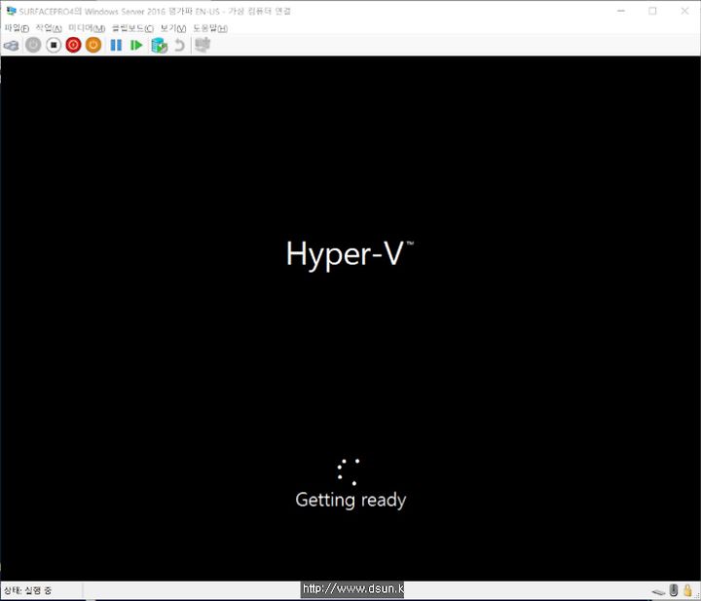Save VM state with orange button
The width and height of the screenshot is (701, 601).
93,45
